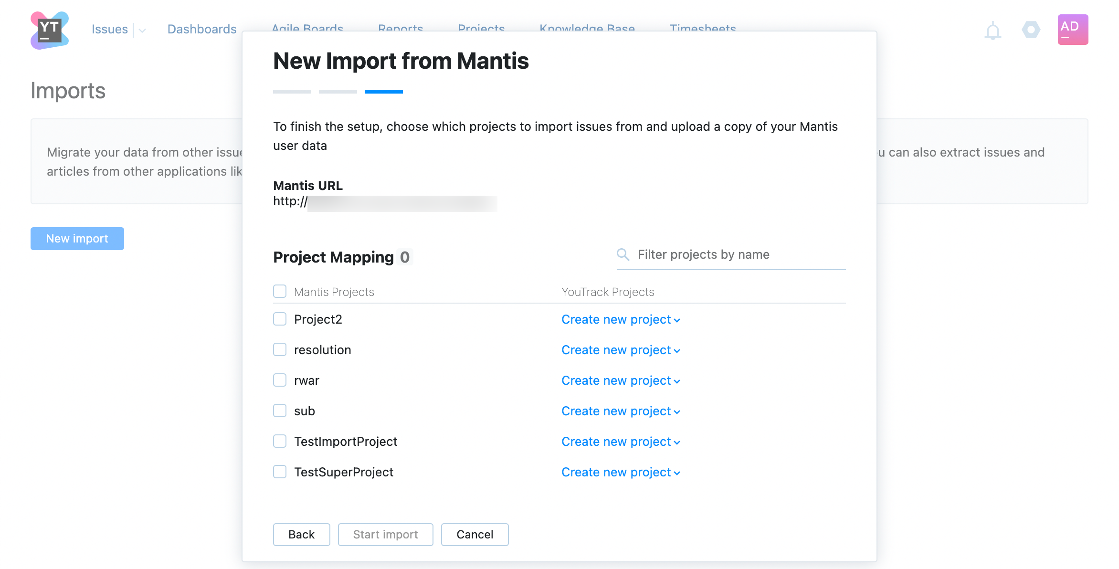
Task: Expand the Issues dropdown arrow
Action: pyautogui.click(x=142, y=31)
